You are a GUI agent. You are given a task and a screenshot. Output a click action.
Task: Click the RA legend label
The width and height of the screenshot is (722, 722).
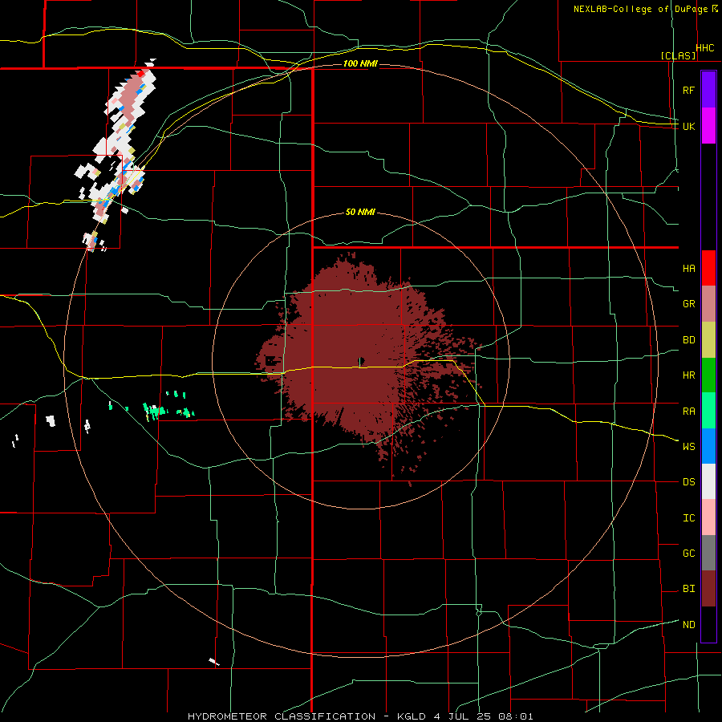[x=688, y=412]
